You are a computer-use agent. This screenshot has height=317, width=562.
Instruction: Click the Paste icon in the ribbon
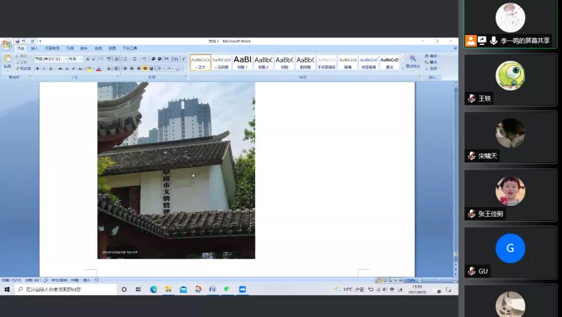pos(7,61)
